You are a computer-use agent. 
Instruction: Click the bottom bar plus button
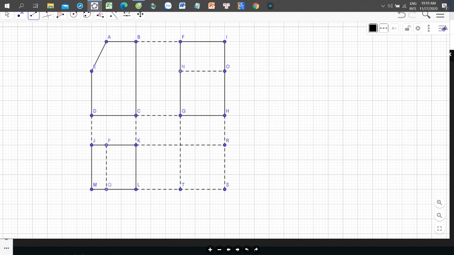(x=210, y=250)
